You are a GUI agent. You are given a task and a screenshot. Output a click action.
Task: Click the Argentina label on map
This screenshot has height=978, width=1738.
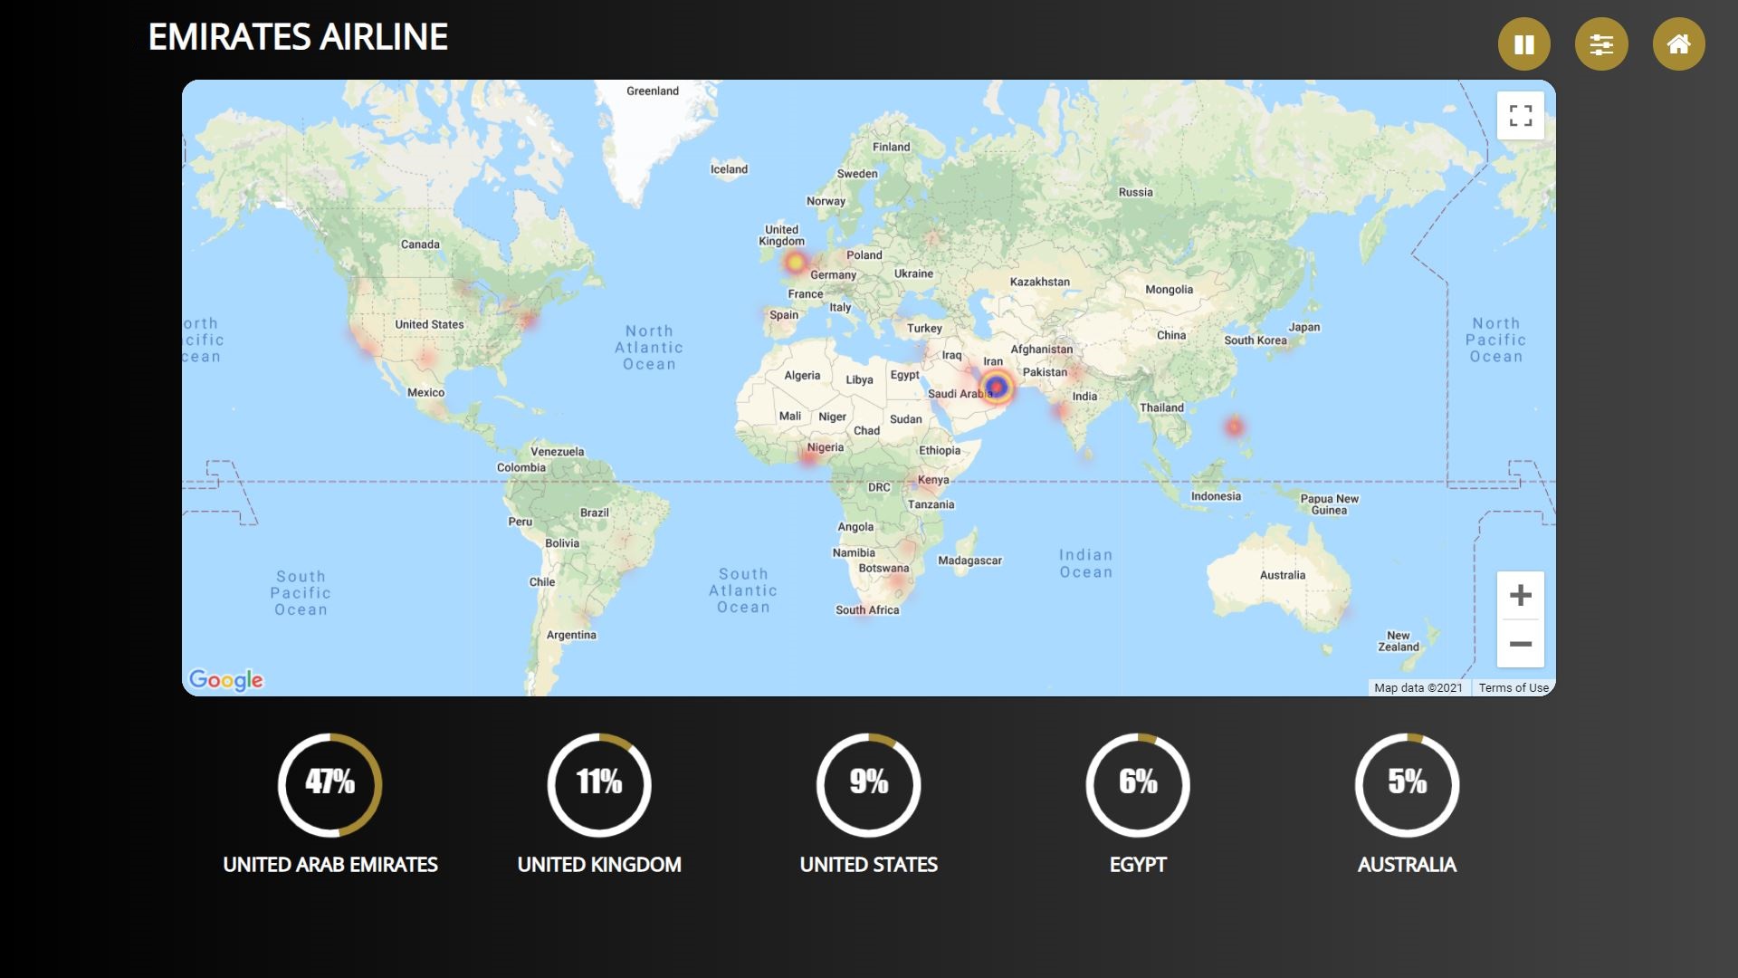tap(571, 636)
